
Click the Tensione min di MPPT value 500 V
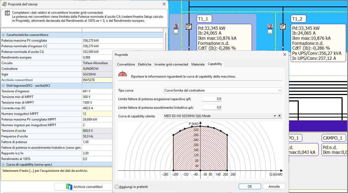97,97
